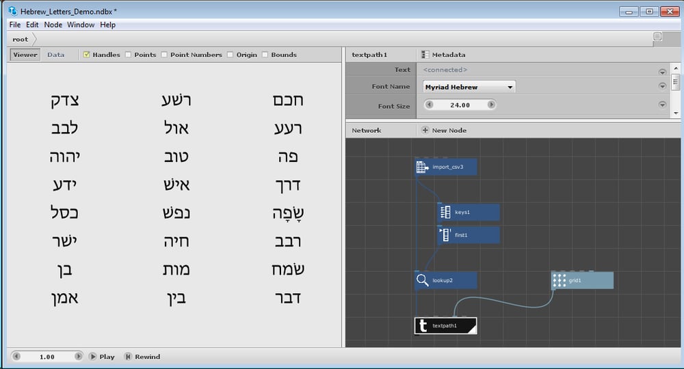Click the Rewind icon
The height and width of the screenshot is (369, 684).
pyautogui.click(x=128, y=357)
